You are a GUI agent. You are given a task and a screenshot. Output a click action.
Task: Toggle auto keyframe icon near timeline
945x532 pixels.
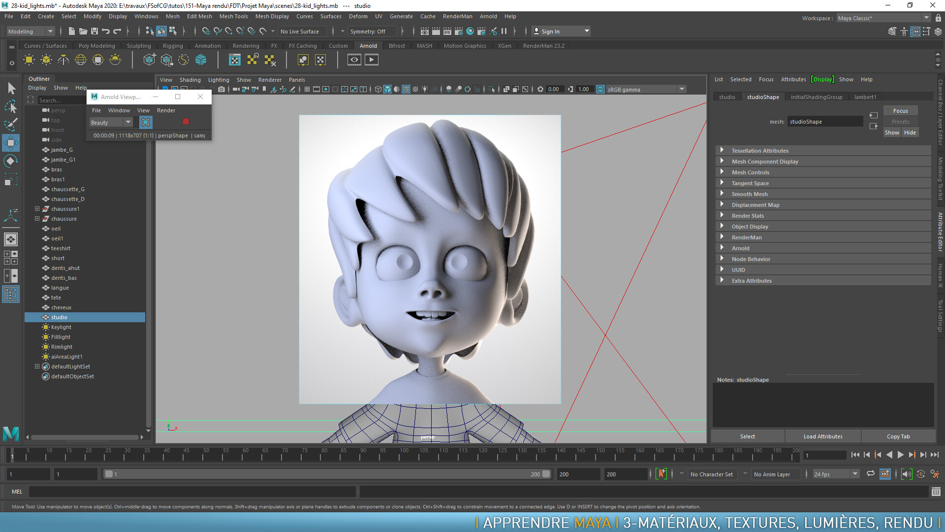click(661, 474)
